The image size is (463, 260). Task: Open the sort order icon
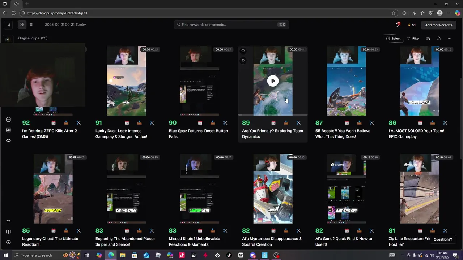(x=428, y=38)
